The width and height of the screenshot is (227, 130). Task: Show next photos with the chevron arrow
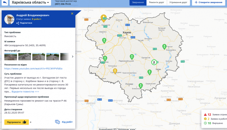click(x=73, y=56)
